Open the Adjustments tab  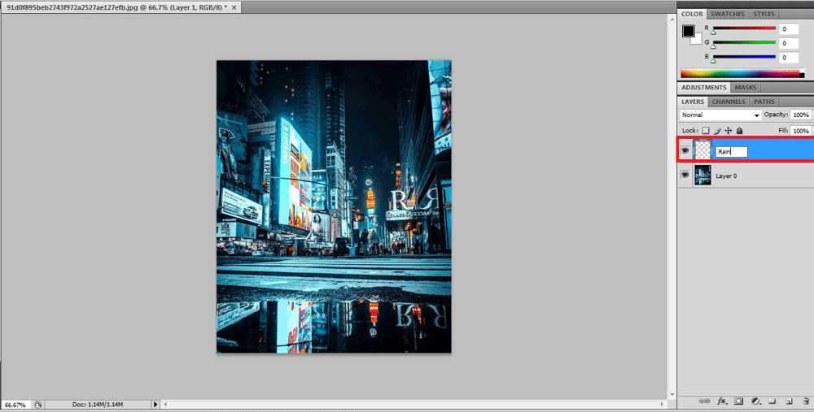tap(704, 87)
